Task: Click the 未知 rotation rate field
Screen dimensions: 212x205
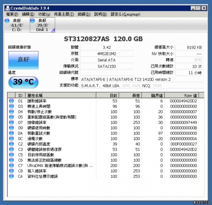Action: pyautogui.click(x=189, y=60)
